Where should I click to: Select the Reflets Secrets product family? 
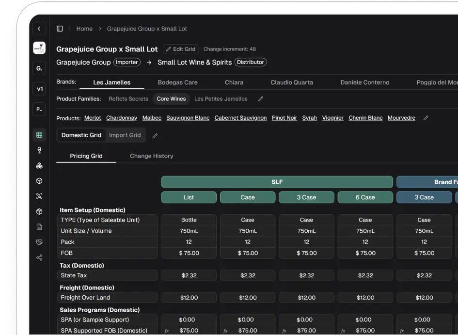pyautogui.click(x=128, y=98)
